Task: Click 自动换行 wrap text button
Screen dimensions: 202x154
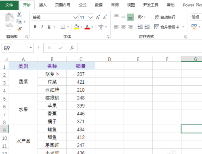Action: [165, 17]
